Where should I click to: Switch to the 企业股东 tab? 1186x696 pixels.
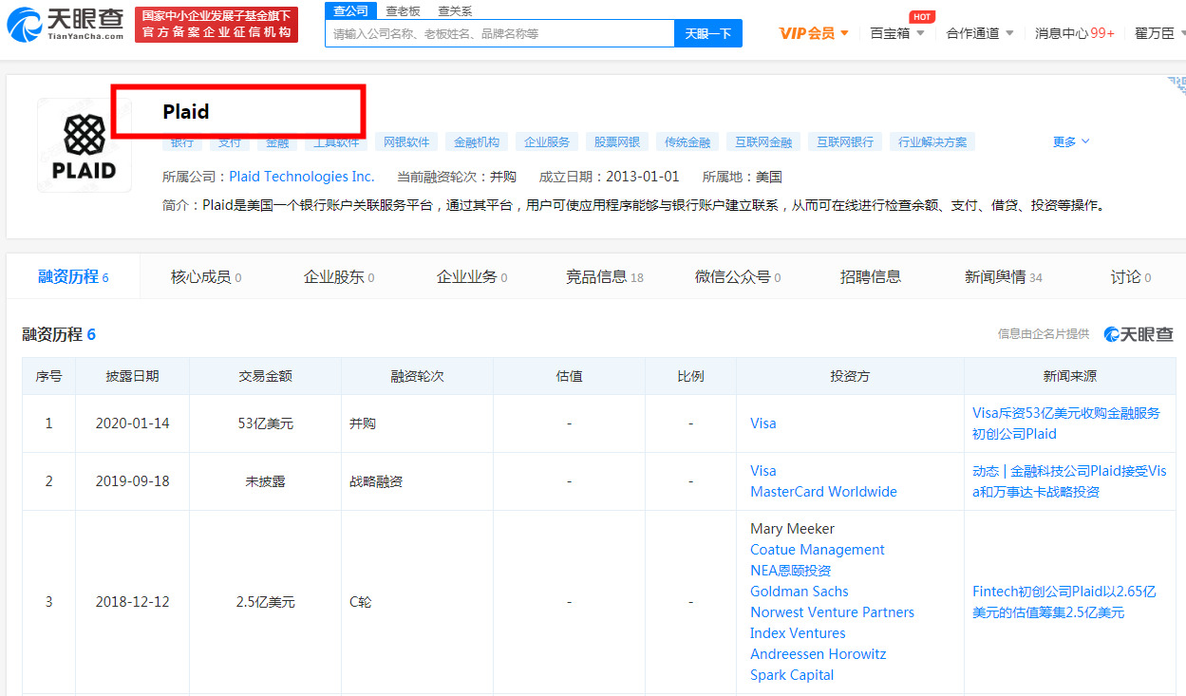click(x=339, y=276)
